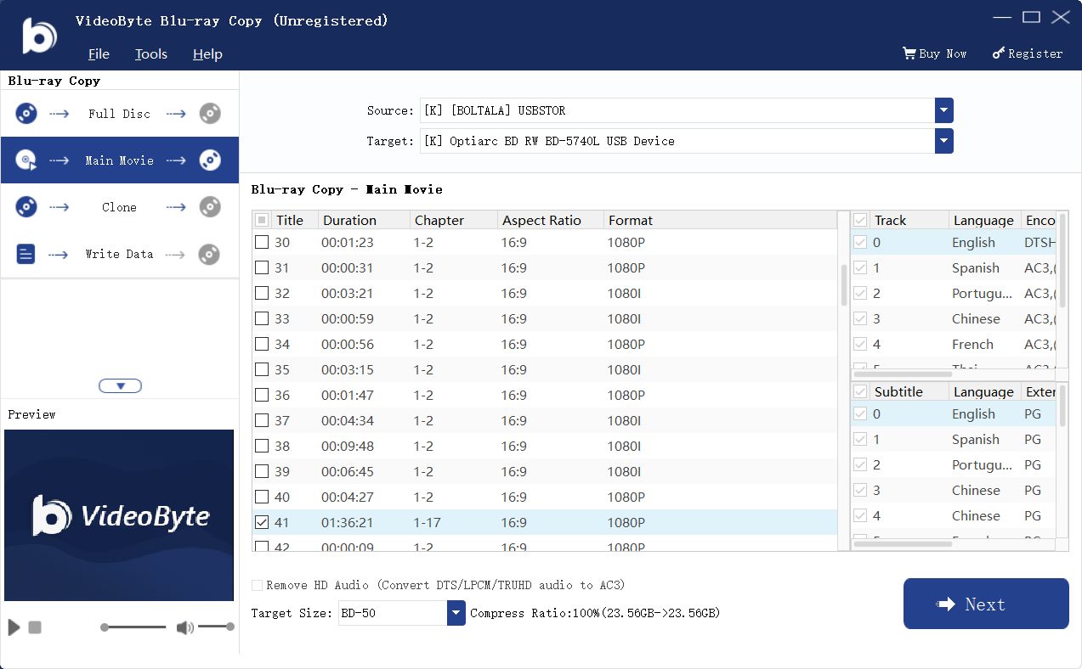Click the Register key icon

click(998, 53)
